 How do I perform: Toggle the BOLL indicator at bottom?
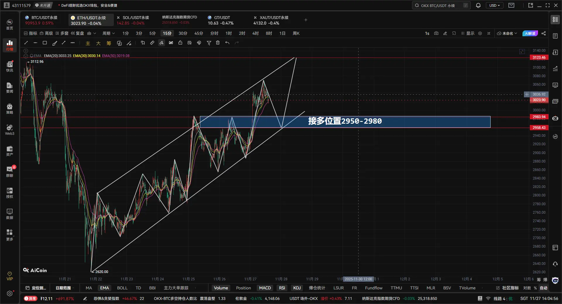[x=122, y=288]
